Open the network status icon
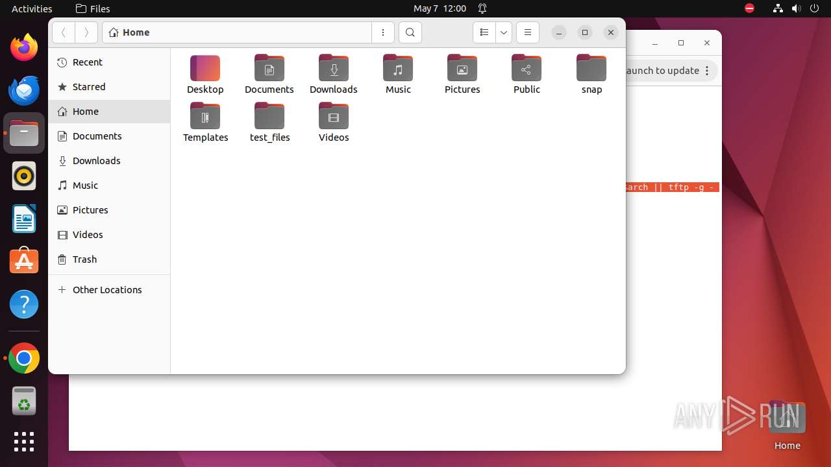The height and width of the screenshot is (467, 831). pyautogui.click(x=778, y=8)
